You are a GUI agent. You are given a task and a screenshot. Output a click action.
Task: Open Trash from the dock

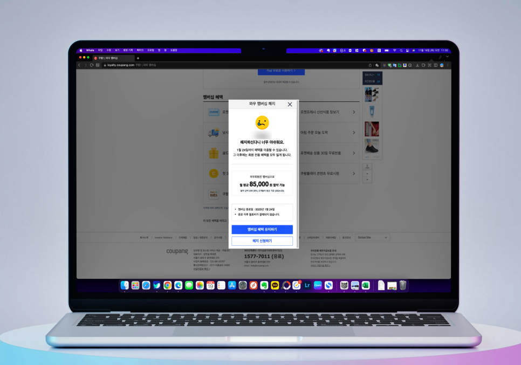tap(403, 285)
